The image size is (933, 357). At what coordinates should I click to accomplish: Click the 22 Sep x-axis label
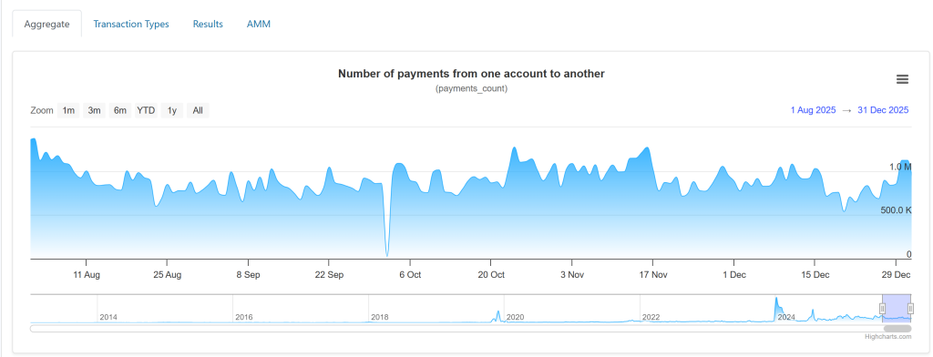pos(329,275)
